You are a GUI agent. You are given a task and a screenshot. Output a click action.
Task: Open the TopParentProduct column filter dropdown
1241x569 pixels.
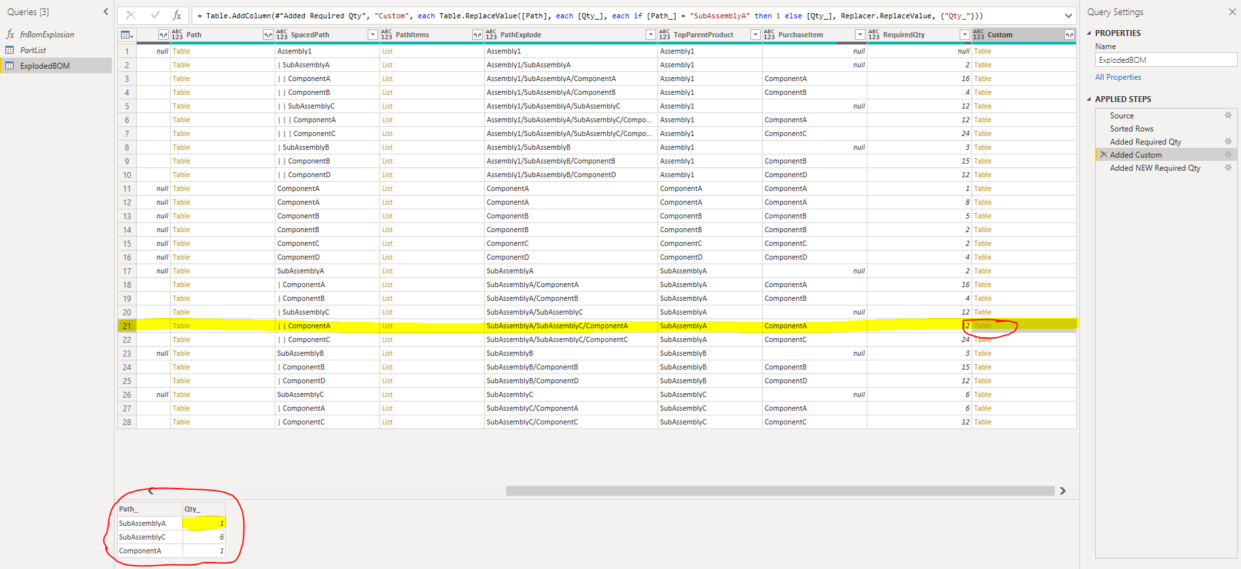tap(756, 35)
